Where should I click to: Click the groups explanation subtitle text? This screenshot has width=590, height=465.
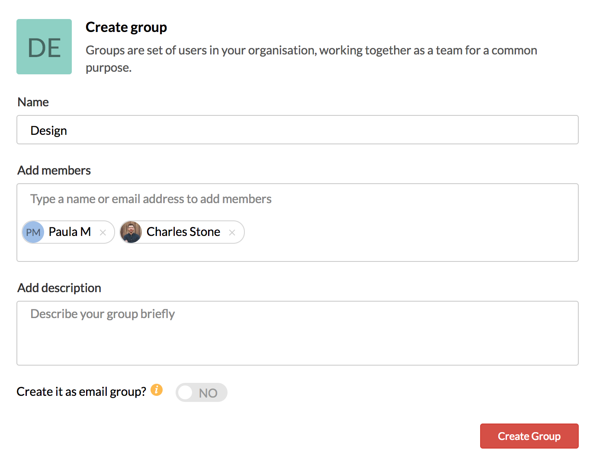tap(311, 51)
